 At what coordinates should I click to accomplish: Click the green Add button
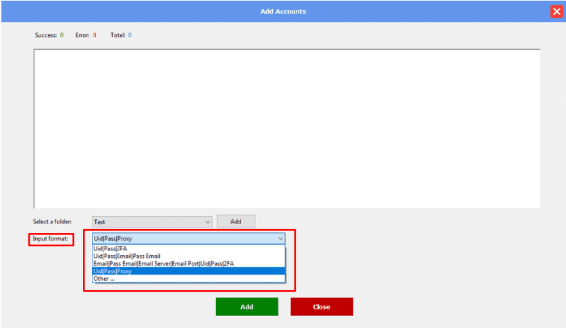tap(247, 306)
